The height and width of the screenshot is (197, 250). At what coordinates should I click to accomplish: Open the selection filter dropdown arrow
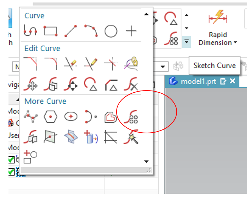pyautogui.click(x=163, y=66)
